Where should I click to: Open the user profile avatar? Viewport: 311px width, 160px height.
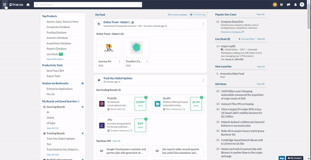click(x=302, y=5)
